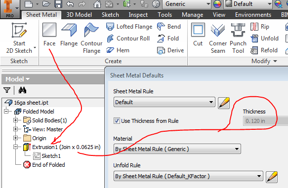Expand the Solid Bodies(1) node
The height and width of the screenshot is (188, 288).
pyautogui.click(x=16, y=120)
